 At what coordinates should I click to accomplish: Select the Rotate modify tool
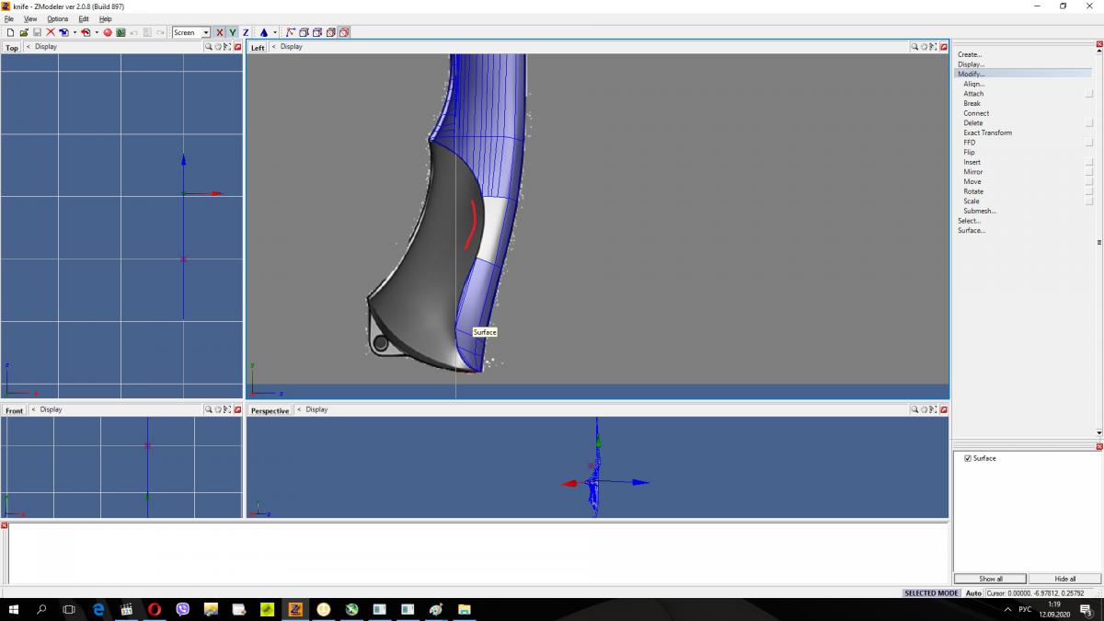click(973, 191)
